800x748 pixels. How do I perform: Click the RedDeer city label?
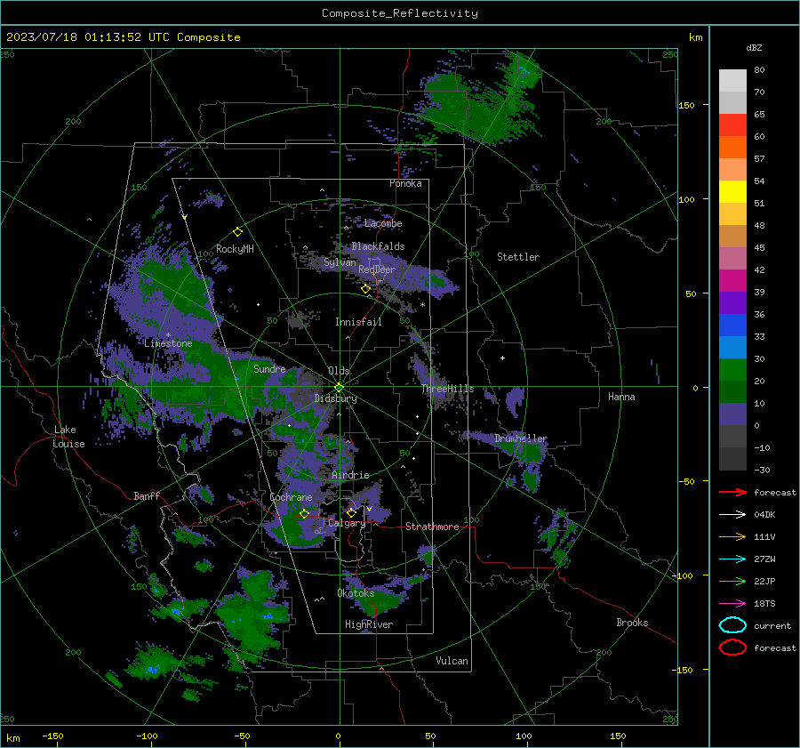click(377, 269)
